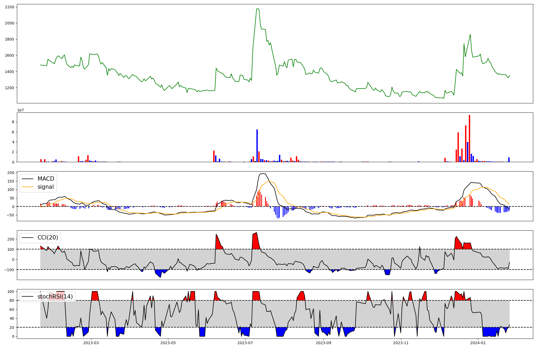Click the -100 tick on CCI axis
This screenshot has width=537, height=349.
click(10, 270)
